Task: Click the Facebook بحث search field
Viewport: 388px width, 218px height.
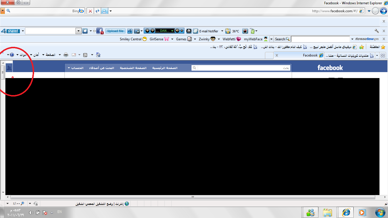Action: (x=241, y=68)
